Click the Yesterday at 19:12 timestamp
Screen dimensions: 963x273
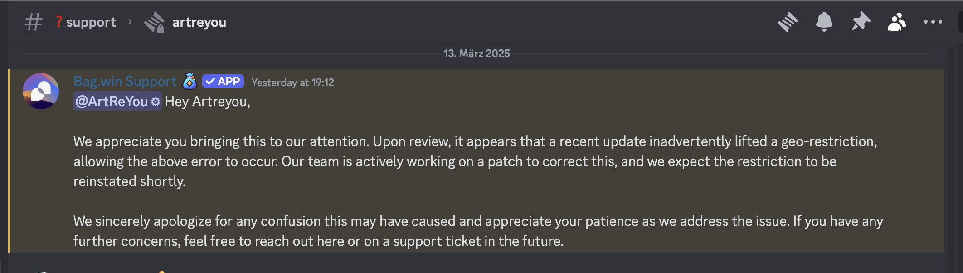(292, 83)
